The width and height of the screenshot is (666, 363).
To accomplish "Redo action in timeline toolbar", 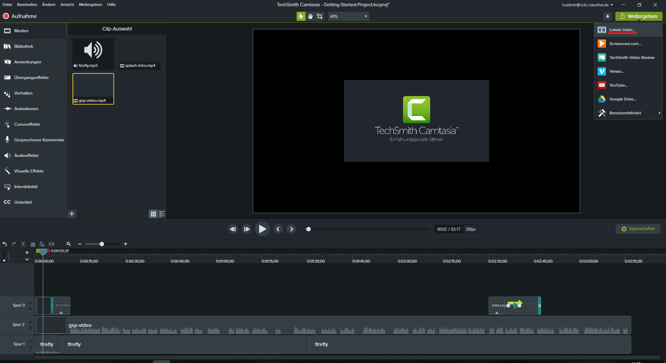I will point(14,244).
